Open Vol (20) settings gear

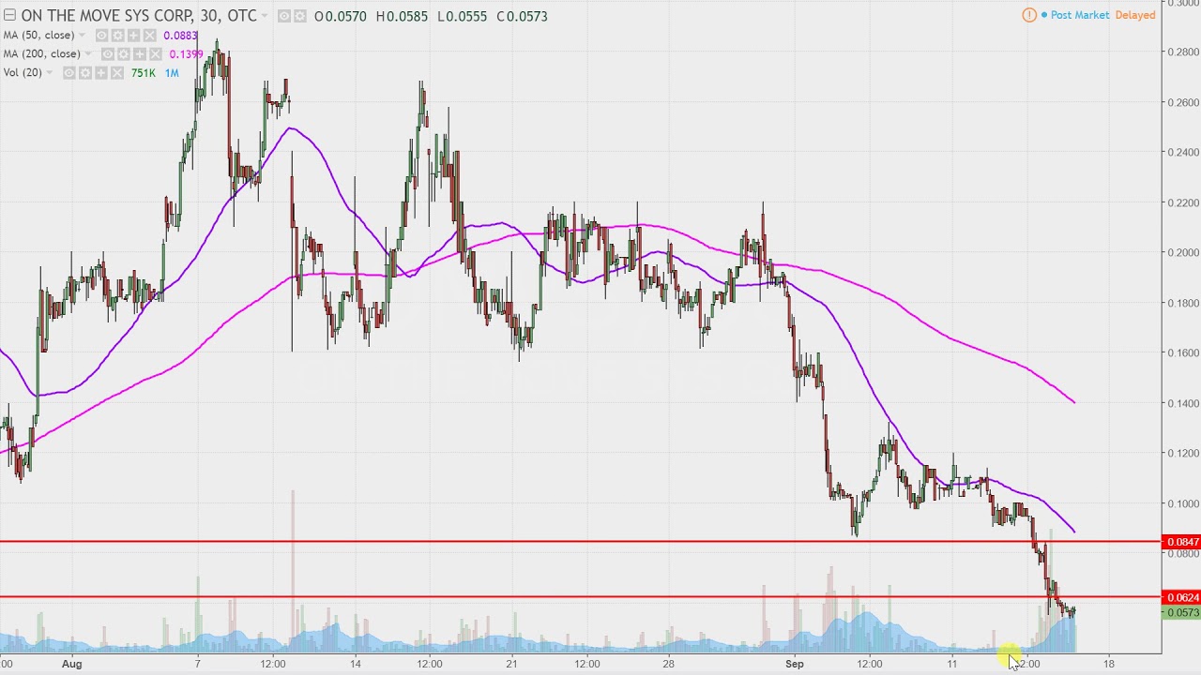point(85,73)
